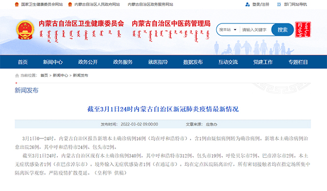Open 专题栏目 navigation item
The height and width of the screenshot is (191, 327).
298,62
